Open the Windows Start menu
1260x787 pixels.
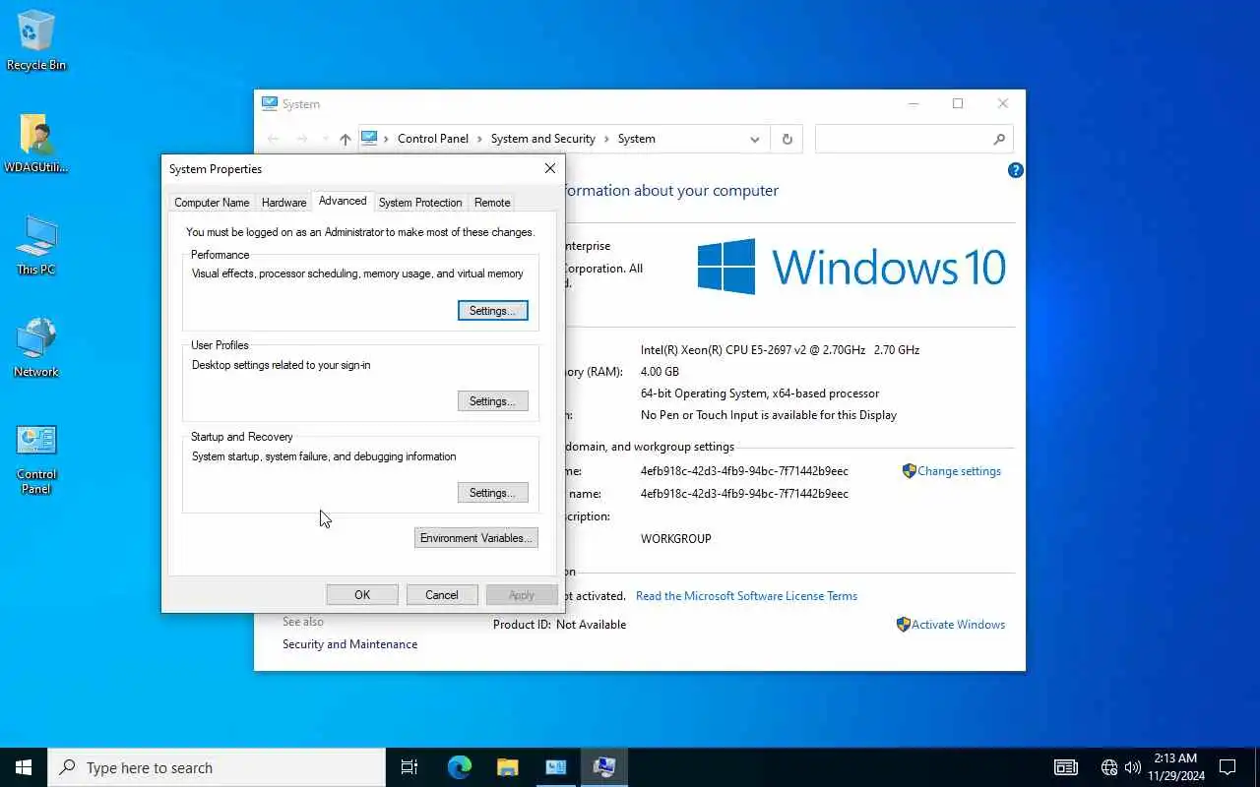point(24,767)
